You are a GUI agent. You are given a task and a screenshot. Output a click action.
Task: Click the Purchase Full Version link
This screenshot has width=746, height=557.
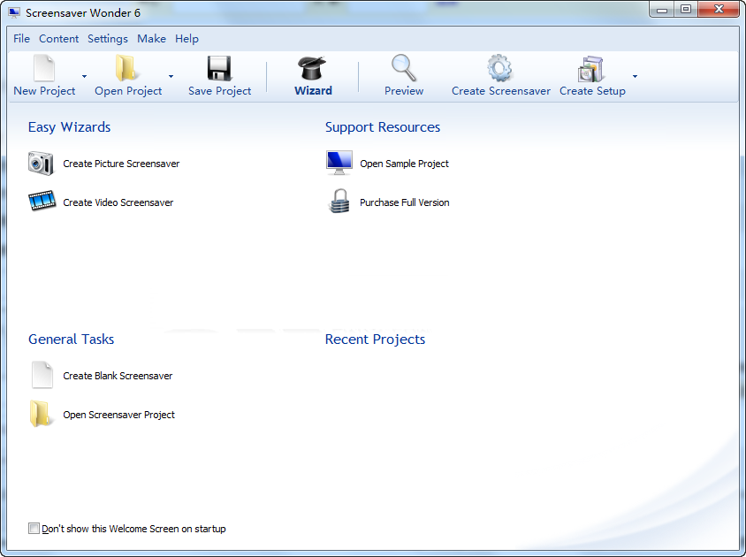[x=405, y=202]
